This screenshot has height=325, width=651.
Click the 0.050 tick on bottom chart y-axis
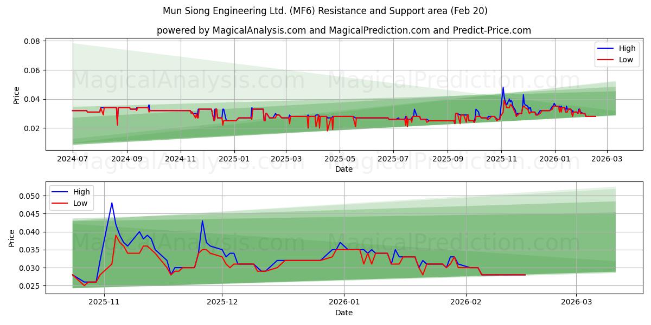(x=30, y=196)
